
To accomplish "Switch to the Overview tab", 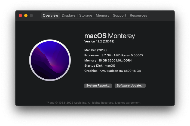I will (x=50, y=16).
